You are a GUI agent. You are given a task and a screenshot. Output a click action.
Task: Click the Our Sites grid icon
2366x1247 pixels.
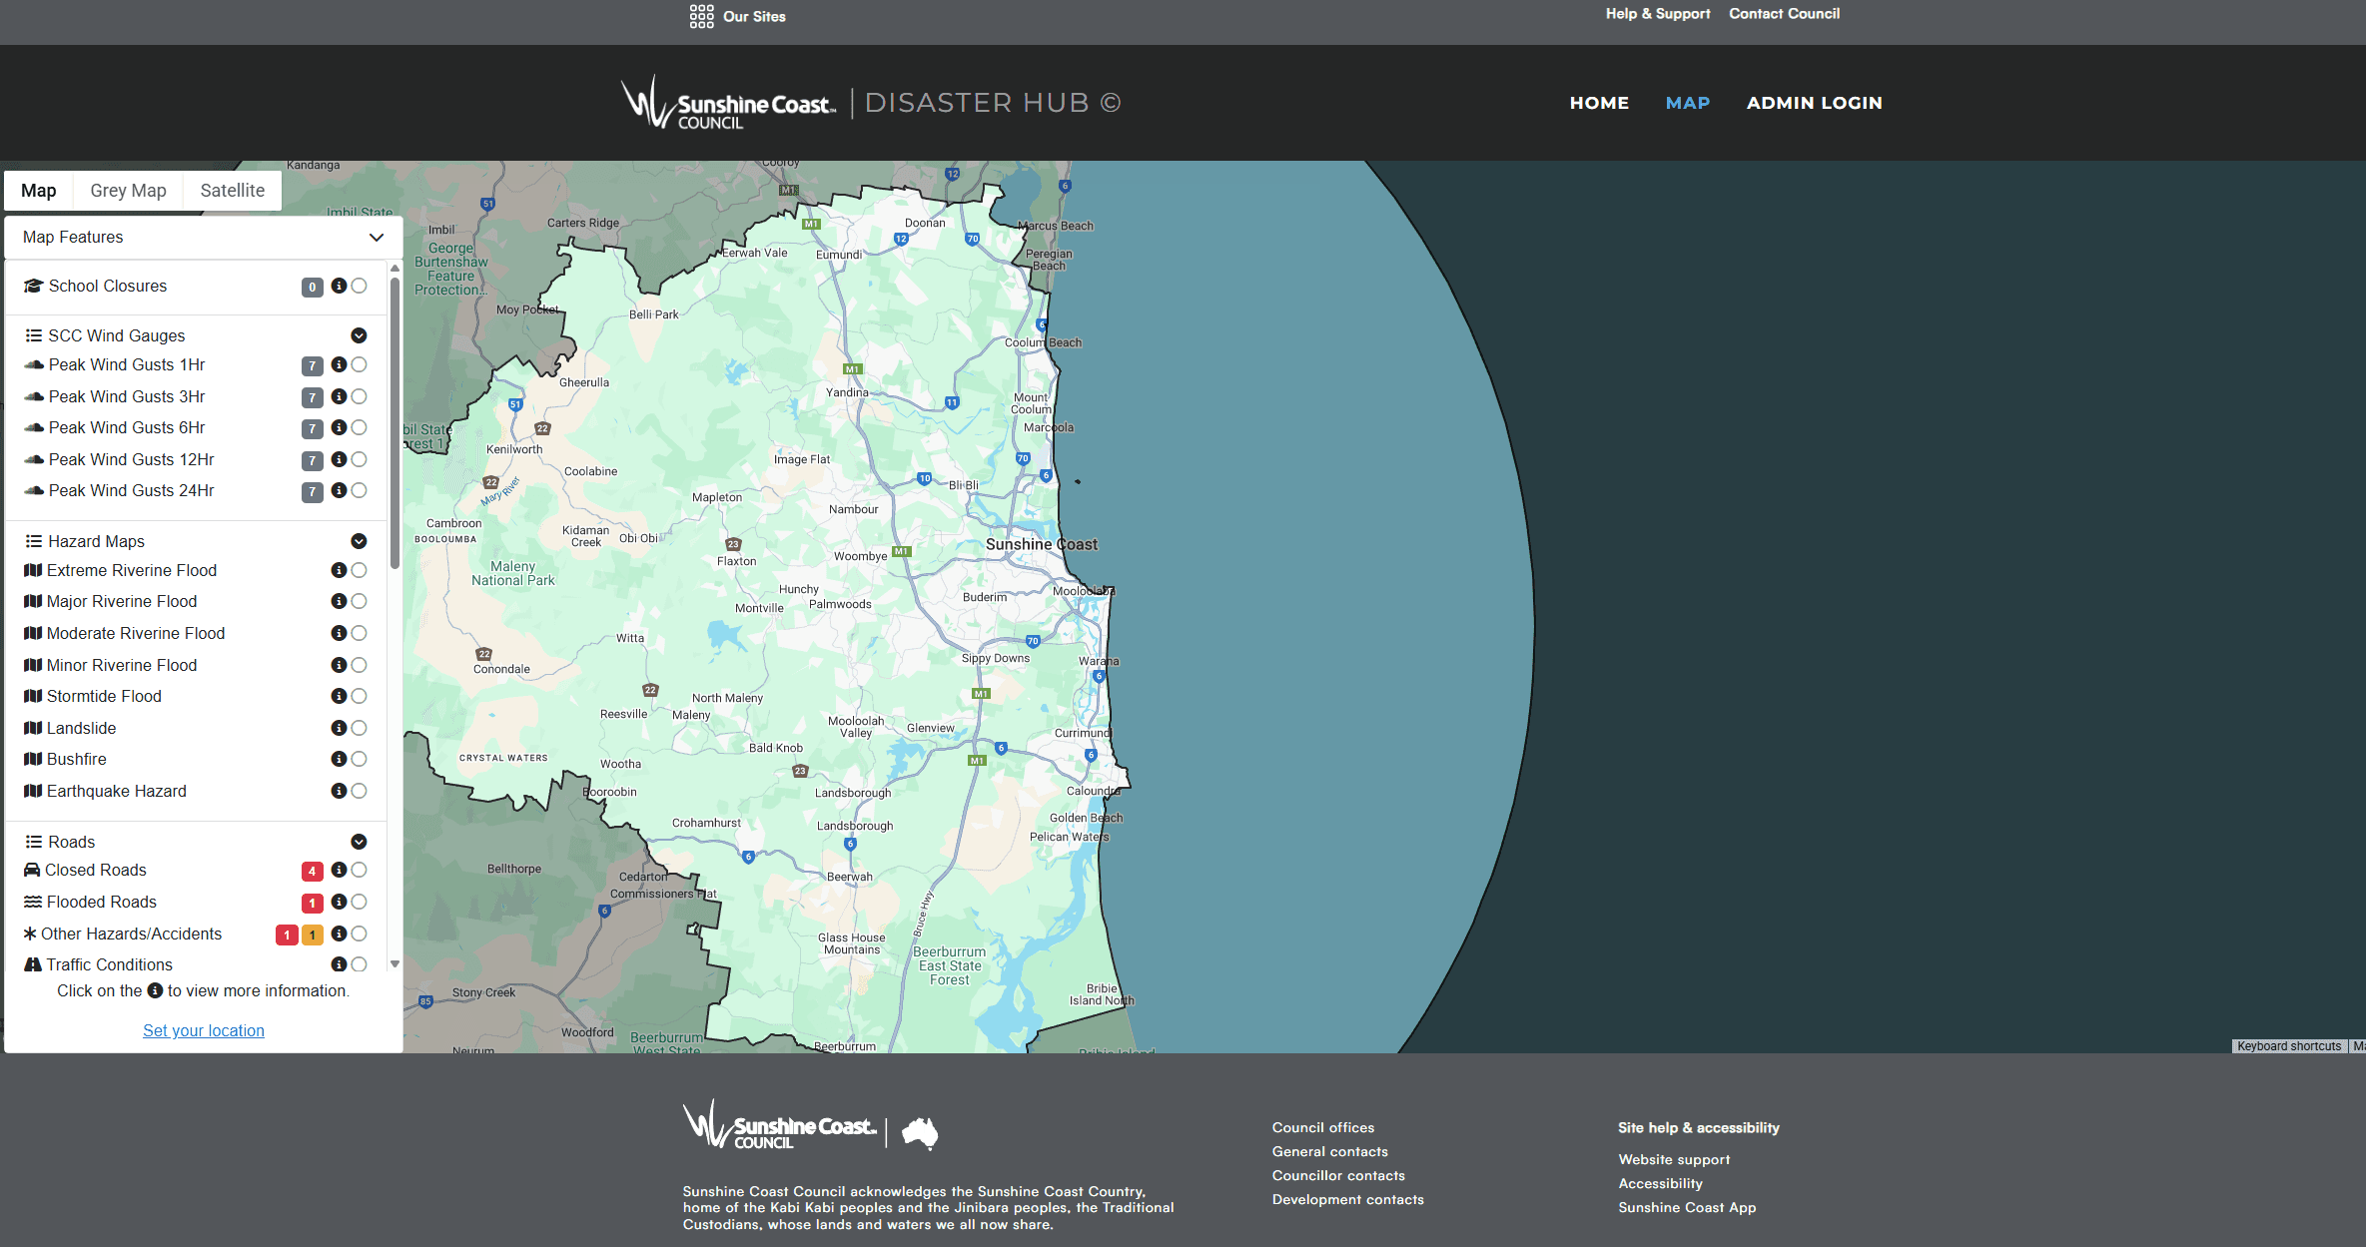pos(701,16)
